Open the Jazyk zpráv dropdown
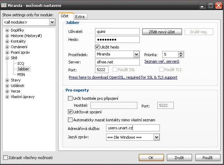The image size is (224, 165). (x=156, y=137)
